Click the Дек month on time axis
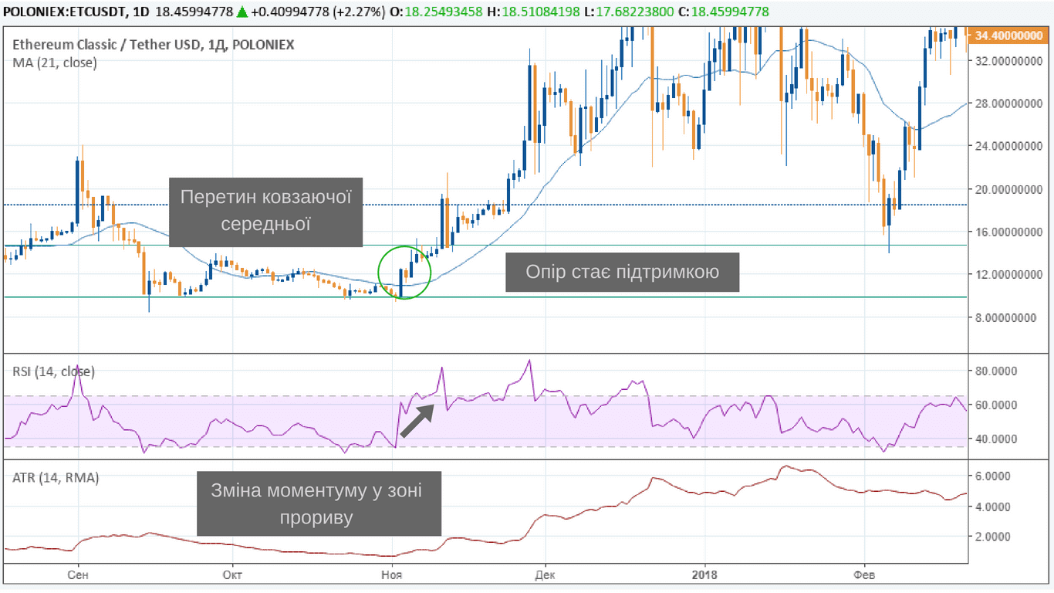Viewport: 1054px width, 593px height. (545, 574)
